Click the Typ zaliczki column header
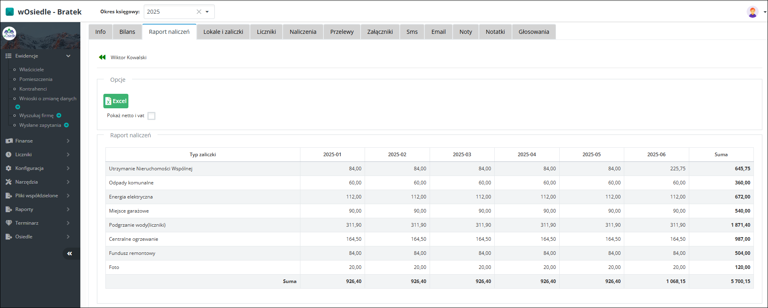This screenshot has height=308, width=768. (x=203, y=155)
